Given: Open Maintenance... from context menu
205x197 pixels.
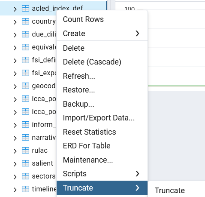Looking at the screenshot, I should point(102,160).
